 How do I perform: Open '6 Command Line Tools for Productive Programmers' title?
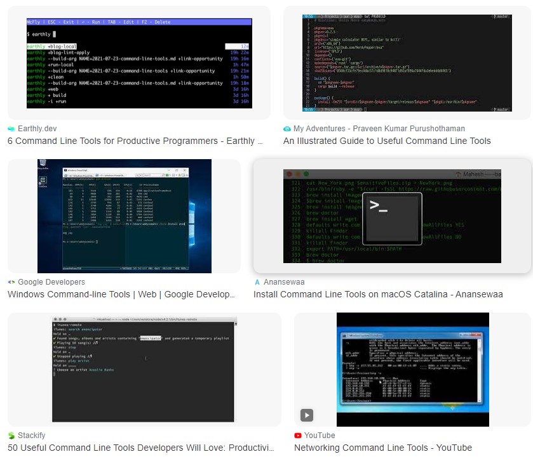135,141
